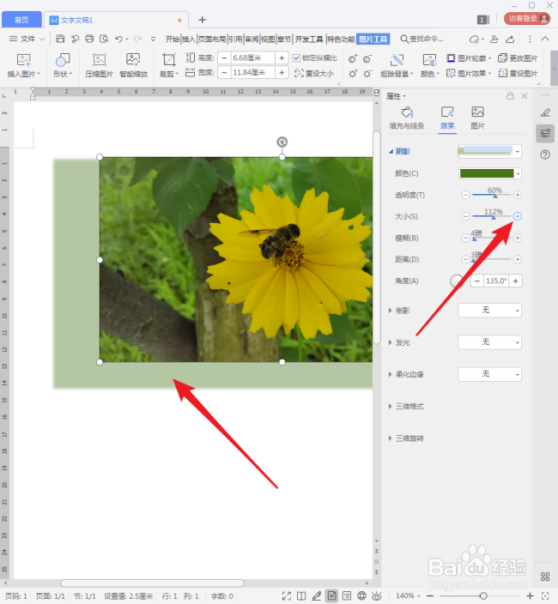Click the settings sliders icon in sidebar
The image size is (558, 604).
(545, 134)
